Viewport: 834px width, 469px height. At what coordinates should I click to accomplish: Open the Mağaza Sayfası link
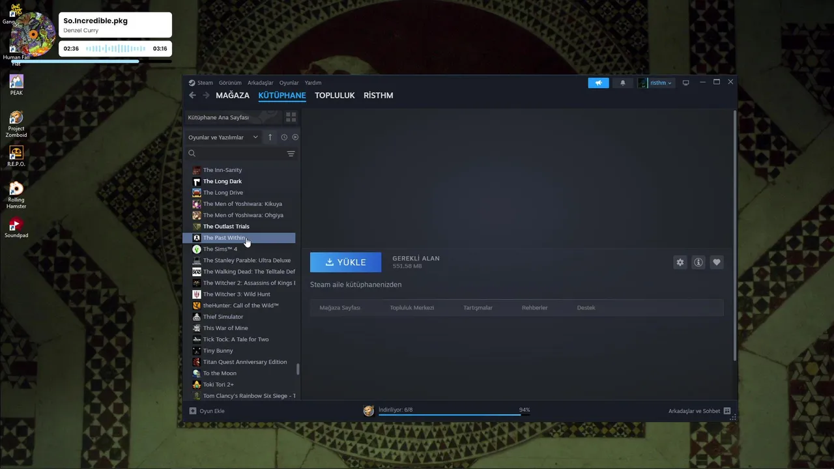339,307
